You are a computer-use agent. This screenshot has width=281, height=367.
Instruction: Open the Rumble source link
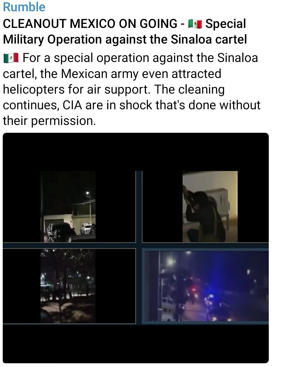(x=24, y=7)
